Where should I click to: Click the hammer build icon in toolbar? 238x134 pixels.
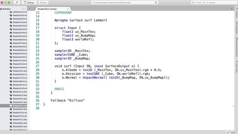pyautogui.click(x=17, y=3)
